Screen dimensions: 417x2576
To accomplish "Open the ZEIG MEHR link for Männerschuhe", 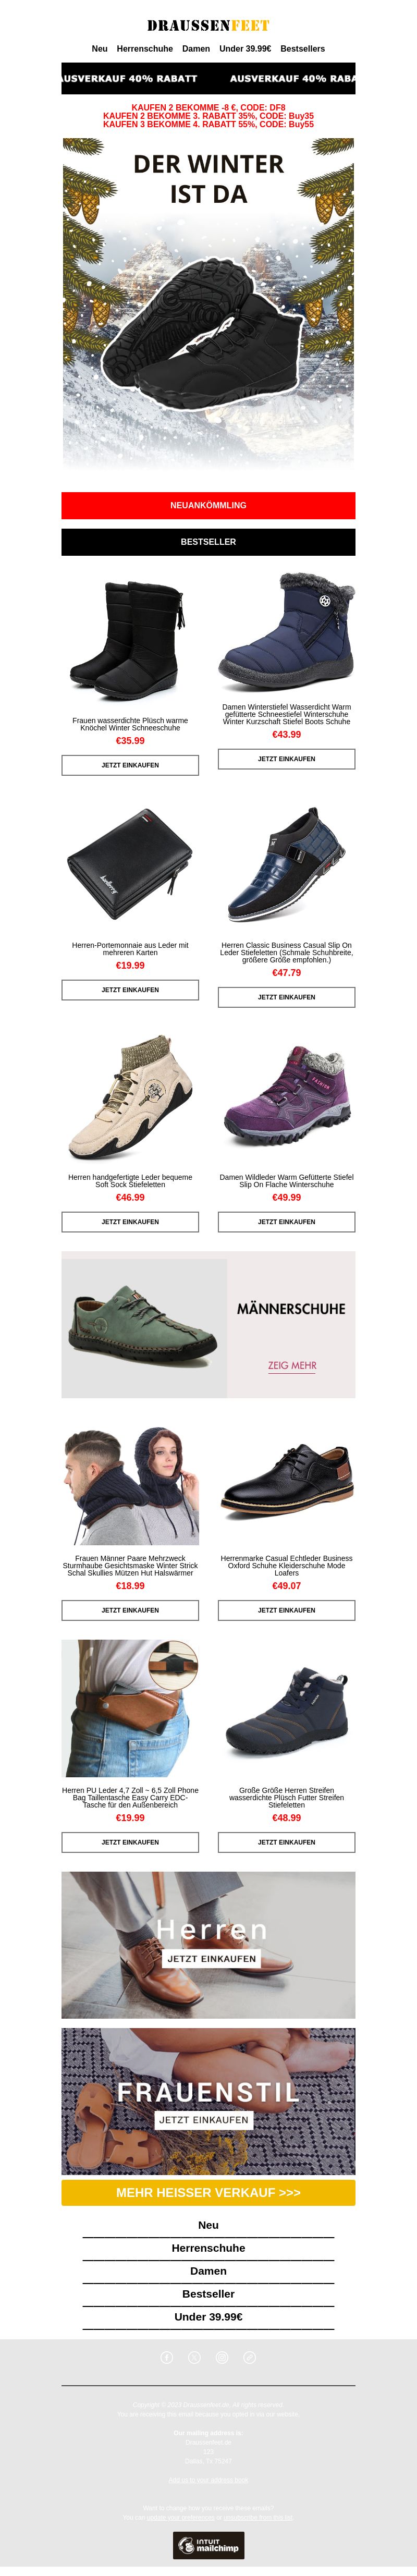I will tap(292, 1365).
